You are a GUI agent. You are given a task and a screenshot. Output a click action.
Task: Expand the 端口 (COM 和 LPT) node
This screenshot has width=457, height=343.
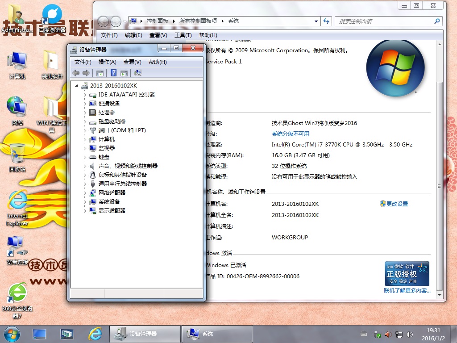[x=85, y=130]
